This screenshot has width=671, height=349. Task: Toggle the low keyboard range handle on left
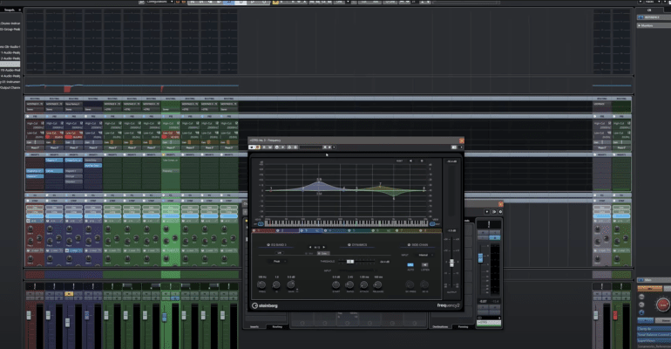coord(261,224)
